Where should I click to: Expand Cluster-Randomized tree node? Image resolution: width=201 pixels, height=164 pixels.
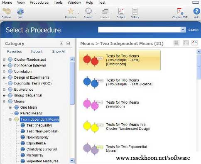tap(4, 60)
